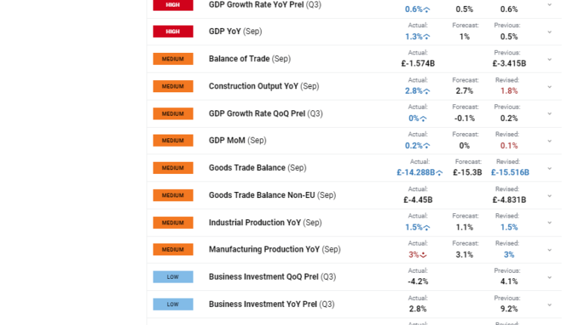Expand Balance of Trade row details
The width and height of the screenshot is (567, 325).
click(x=550, y=59)
